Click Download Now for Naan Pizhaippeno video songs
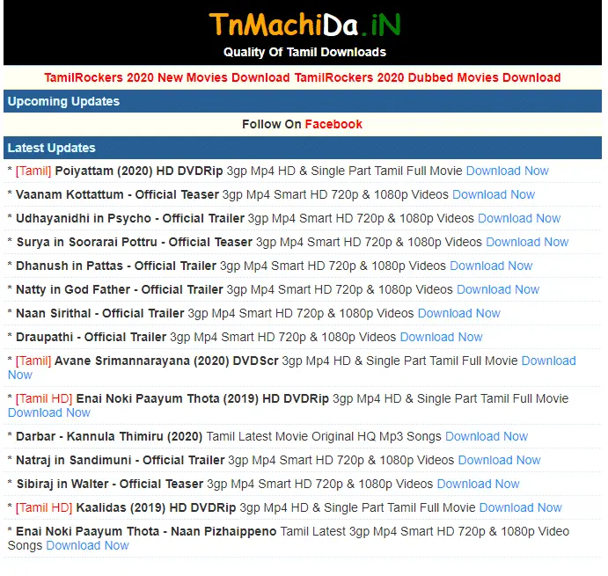Screen dimensions: 608x576 pyautogui.click(x=87, y=545)
